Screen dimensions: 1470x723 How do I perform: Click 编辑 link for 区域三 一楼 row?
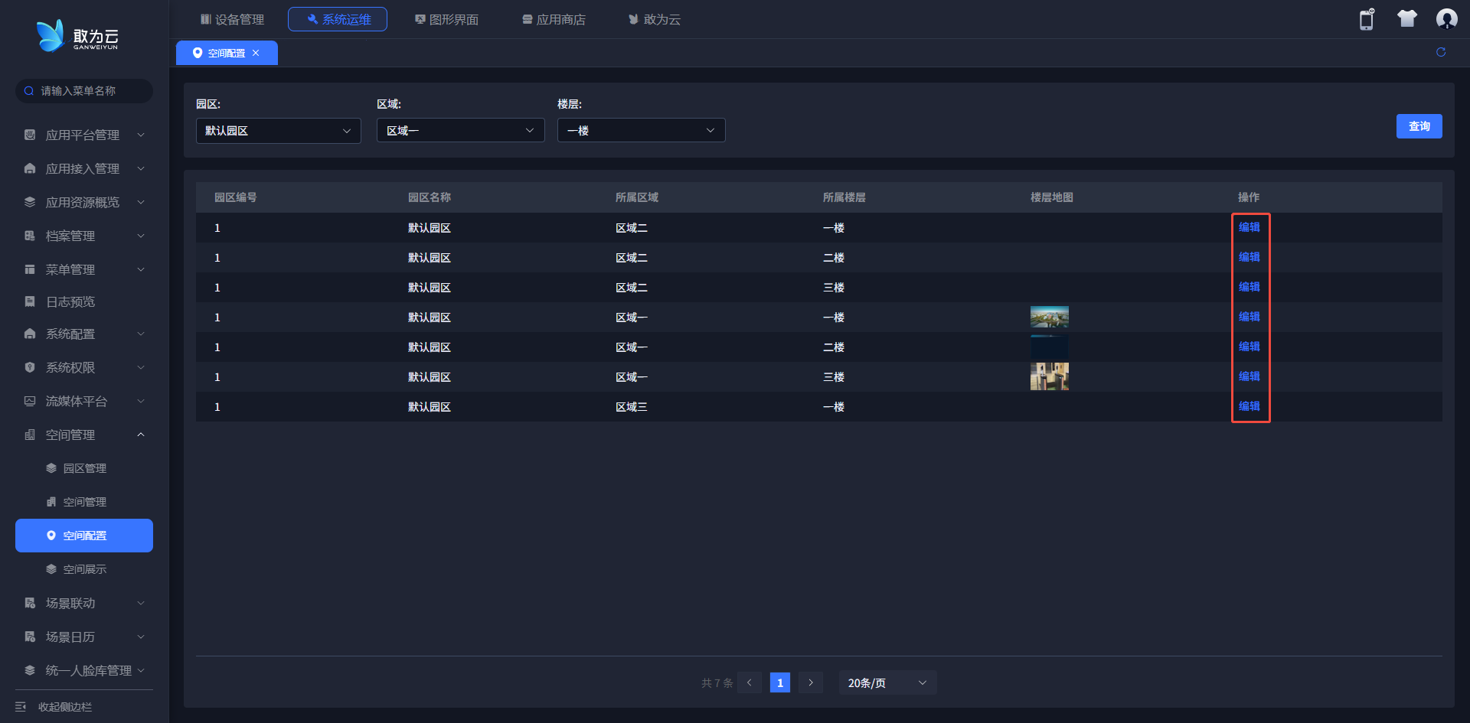(x=1249, y=406)
